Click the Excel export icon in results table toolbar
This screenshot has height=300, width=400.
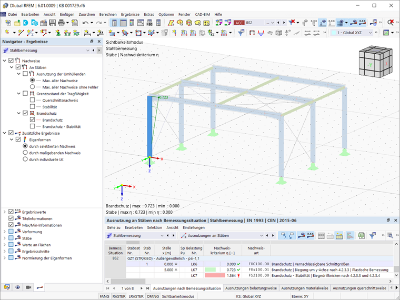361,235
